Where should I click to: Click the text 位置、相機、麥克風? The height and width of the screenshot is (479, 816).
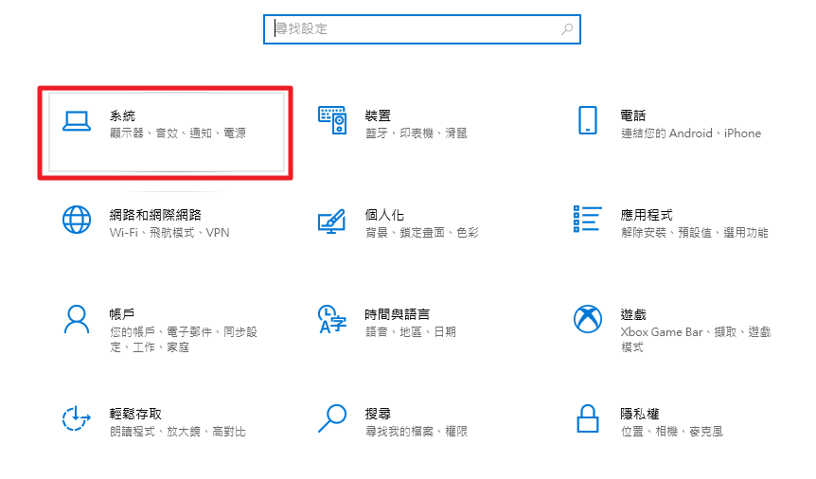(672, 432)
